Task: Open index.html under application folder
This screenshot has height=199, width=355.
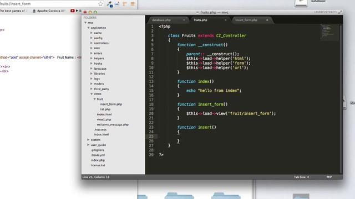Action: [101, 134]
